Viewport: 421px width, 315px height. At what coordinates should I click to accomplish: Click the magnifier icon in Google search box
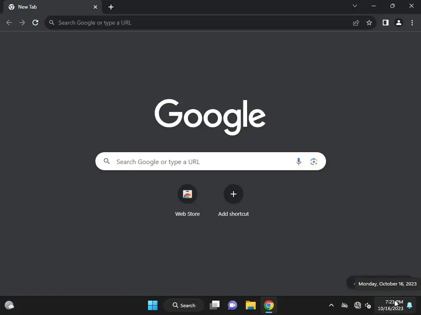coord(107,161)
